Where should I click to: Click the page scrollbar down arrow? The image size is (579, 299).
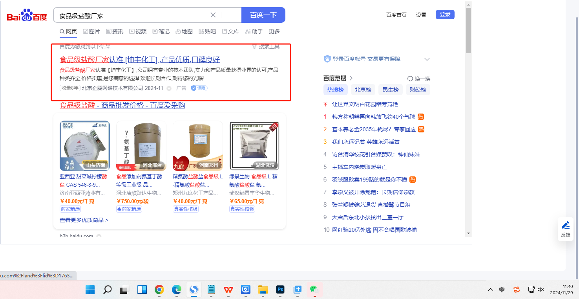468,233
